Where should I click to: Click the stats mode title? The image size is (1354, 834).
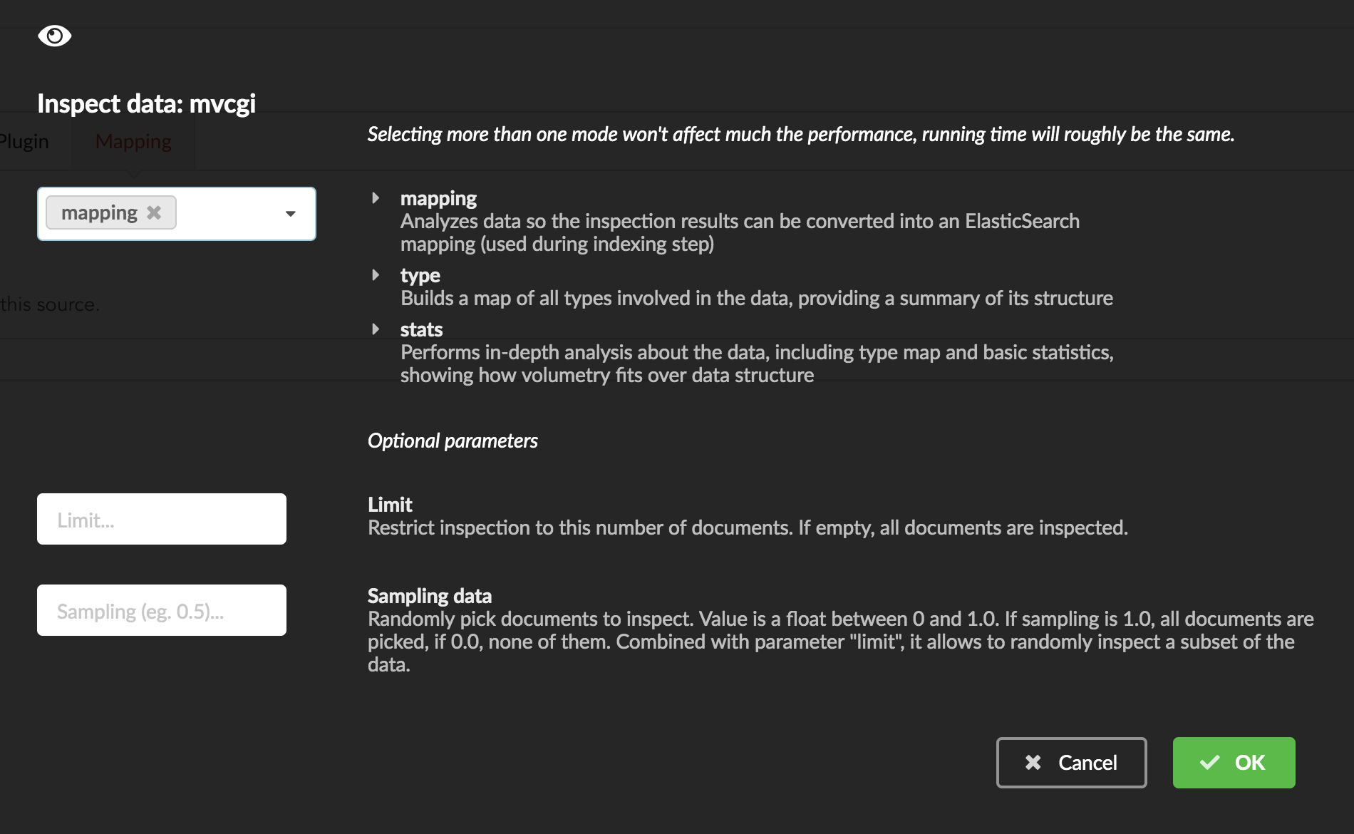pyautogui.click(x=421, y=329)
